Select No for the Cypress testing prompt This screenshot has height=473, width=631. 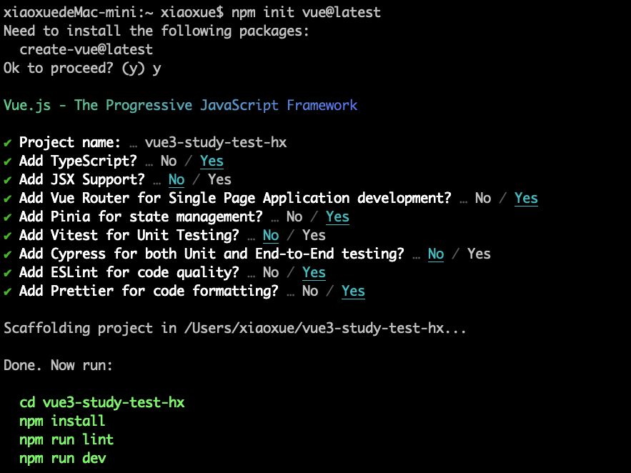pyautogui.click(x=436, y=254)
